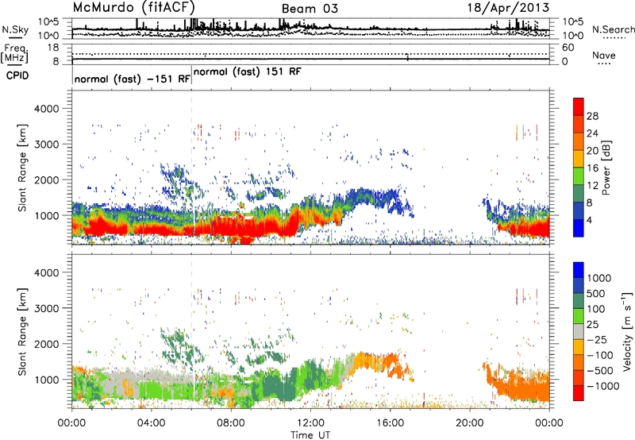Click the dashed CPID change line in Power panel
This screenshot has height=440, width=635.
(x=191, y=167)
